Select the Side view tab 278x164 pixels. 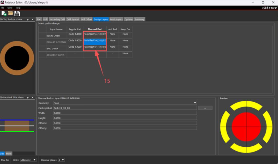[x=2, y=154]
